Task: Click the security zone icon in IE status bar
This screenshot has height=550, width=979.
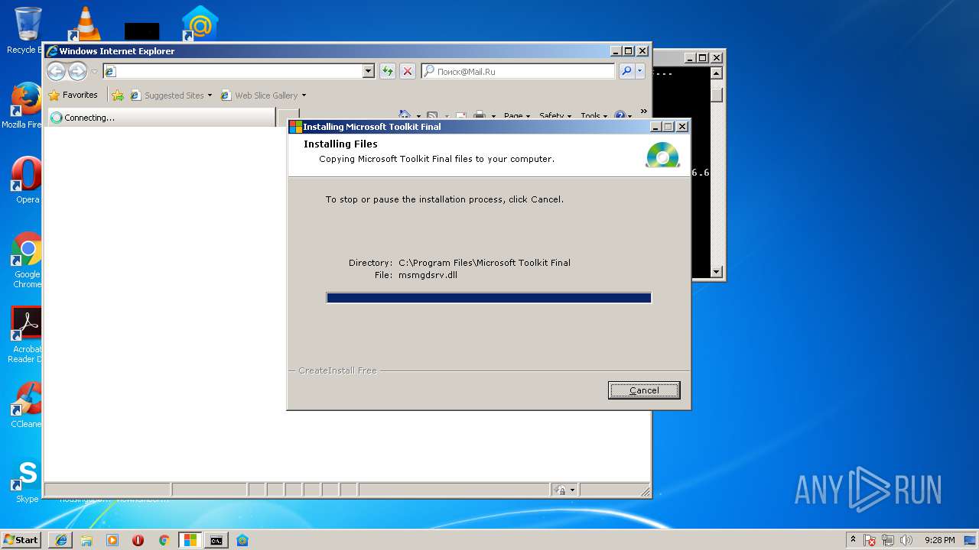Action: pos(560,490)
